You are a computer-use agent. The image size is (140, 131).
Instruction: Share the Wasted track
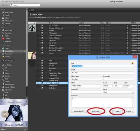pos(42,31)
